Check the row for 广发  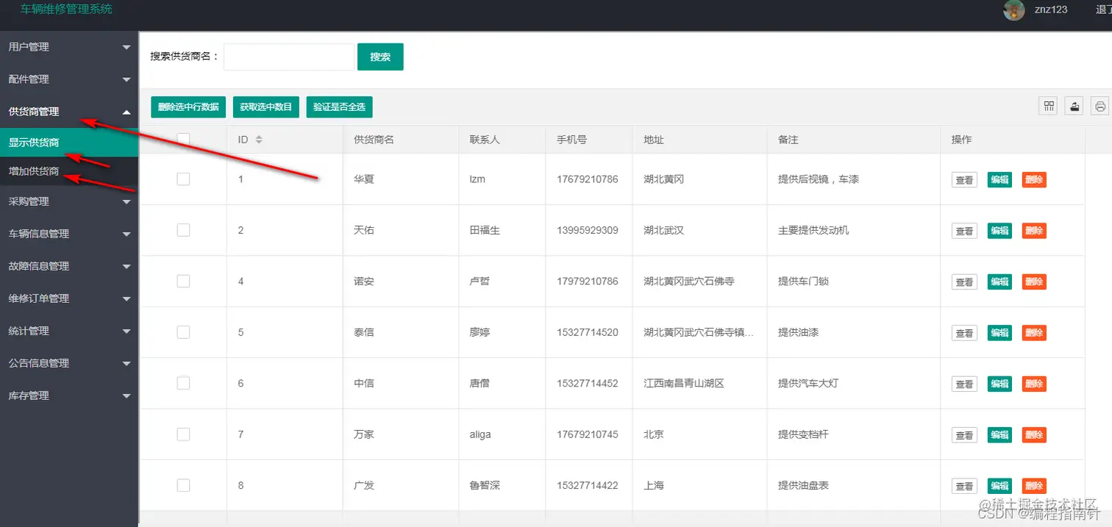click(x=183, y=485)
